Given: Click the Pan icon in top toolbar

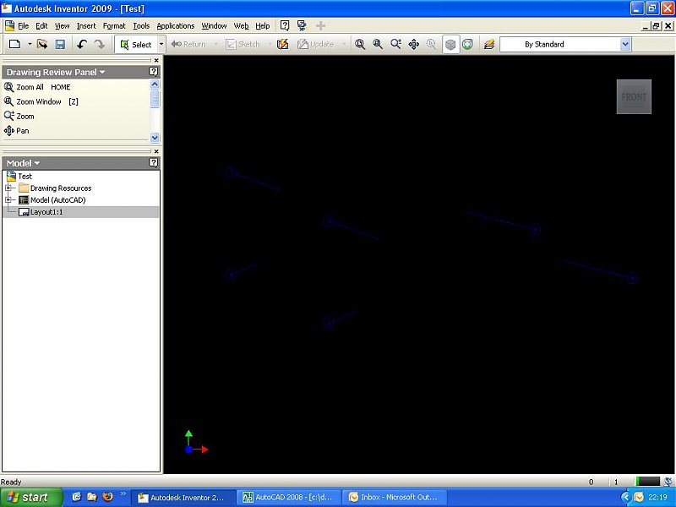Looking at the screenshot, I should click(413, 44).
